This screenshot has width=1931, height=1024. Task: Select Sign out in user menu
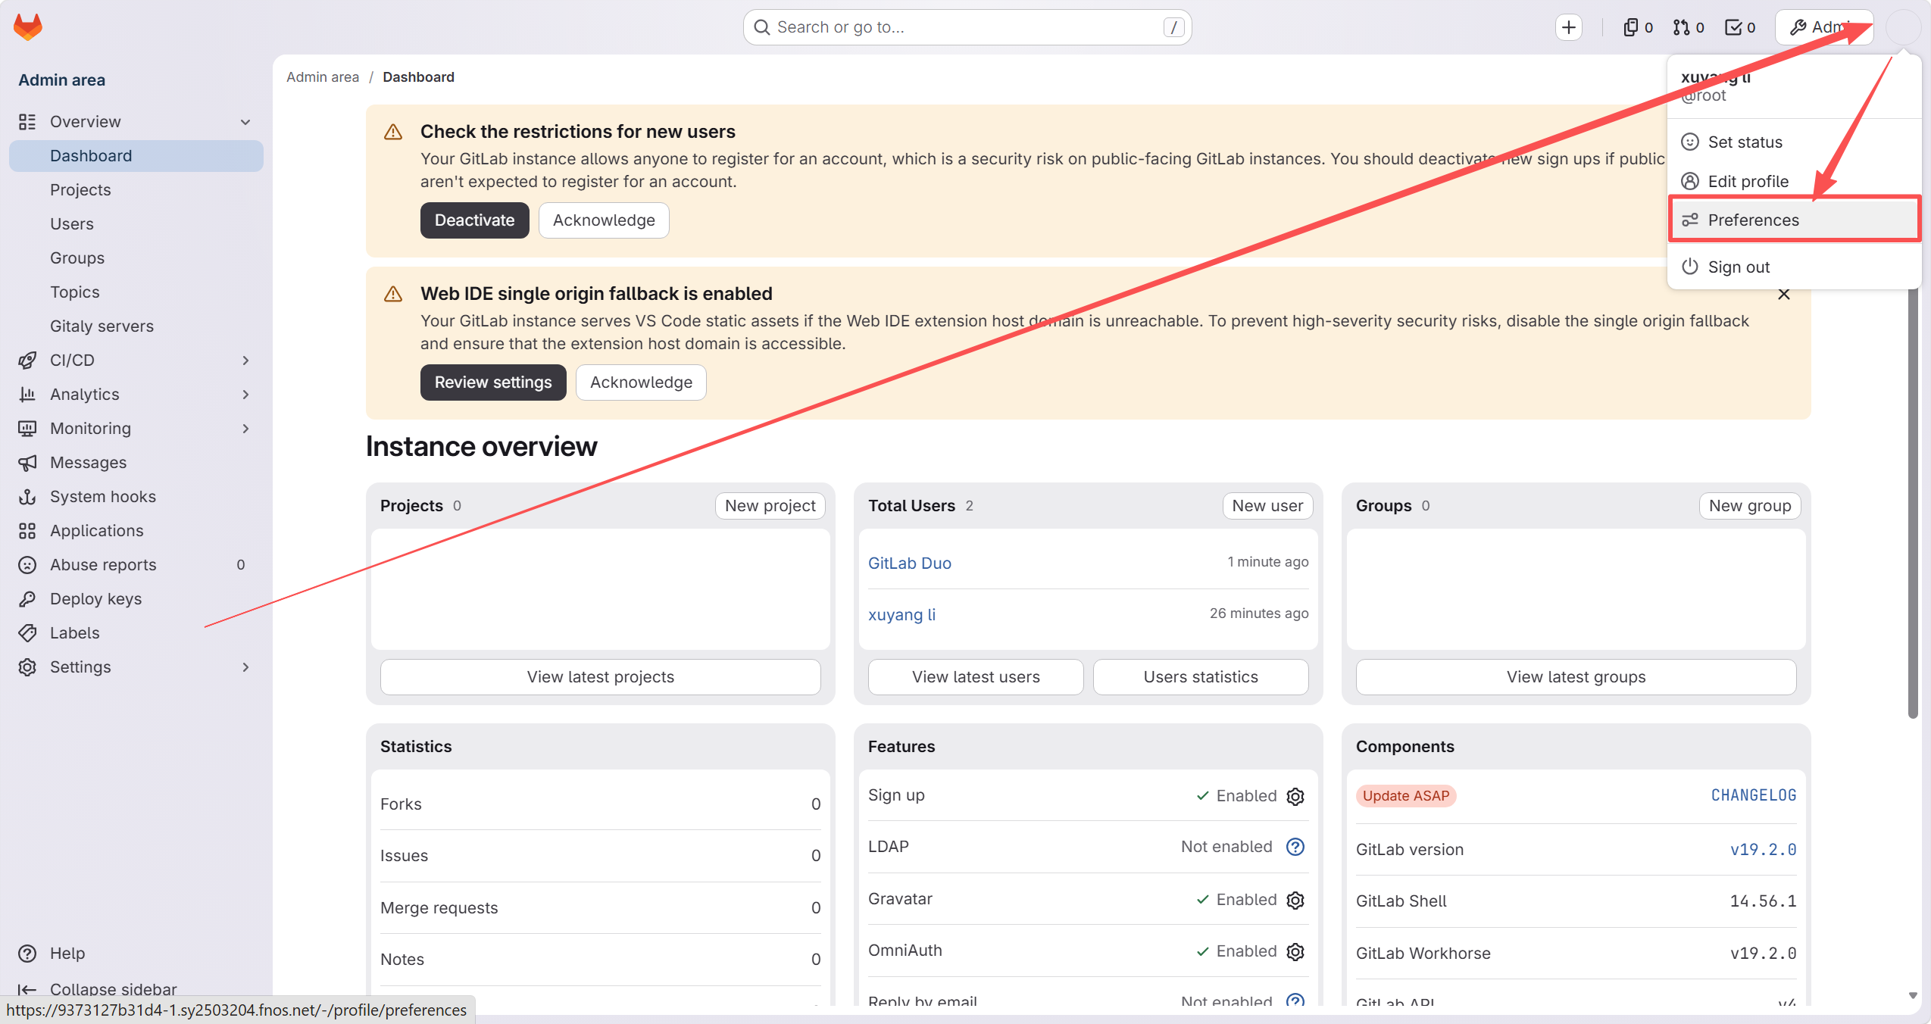coord(1794,267)
